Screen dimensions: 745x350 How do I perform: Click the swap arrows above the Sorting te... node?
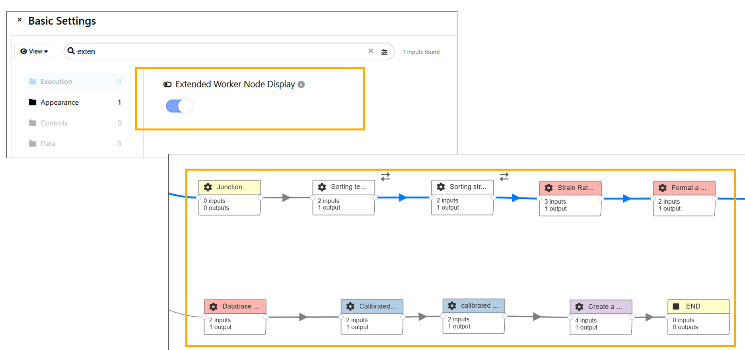[x=385, y=177]
